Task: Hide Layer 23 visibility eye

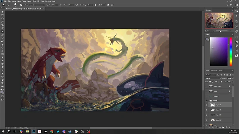Action: coord(206,105)
